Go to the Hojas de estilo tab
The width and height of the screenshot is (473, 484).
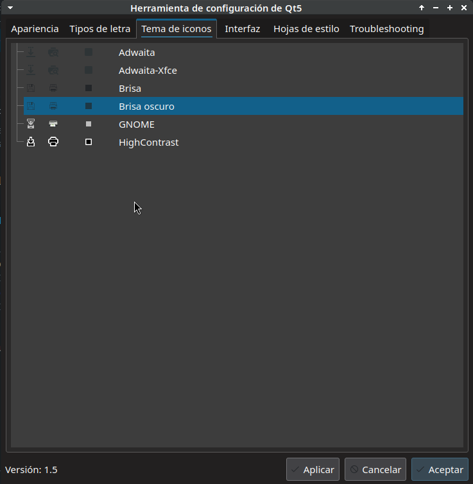[306, 29]
